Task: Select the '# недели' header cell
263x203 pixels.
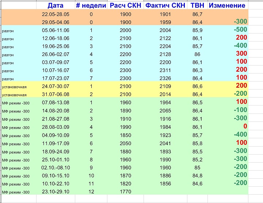Action: click(91, 5)
